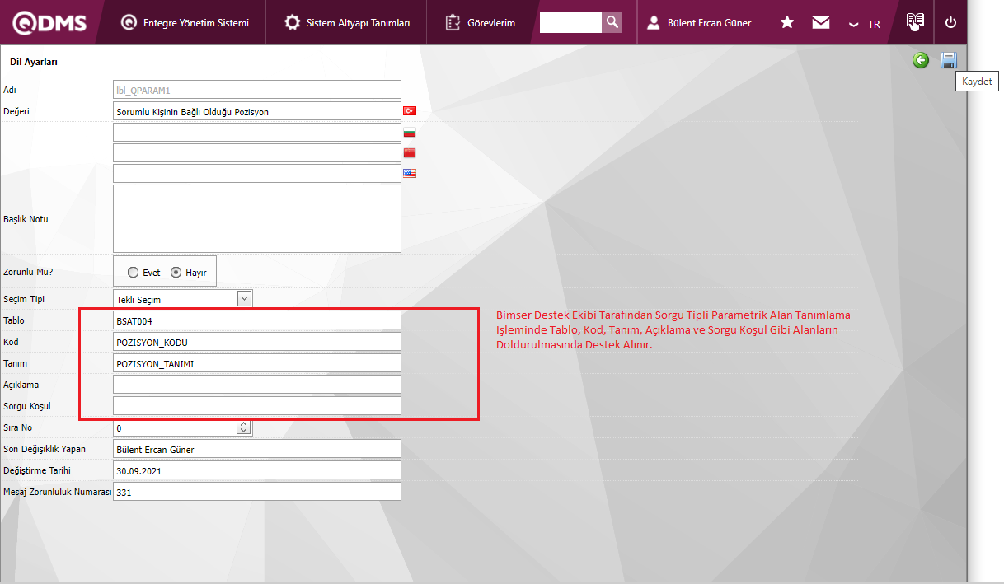The width and height of the screenshot is (1004, 584).
Task: Click the Son Değişiklik Yapan field
Action: [257, 449]
